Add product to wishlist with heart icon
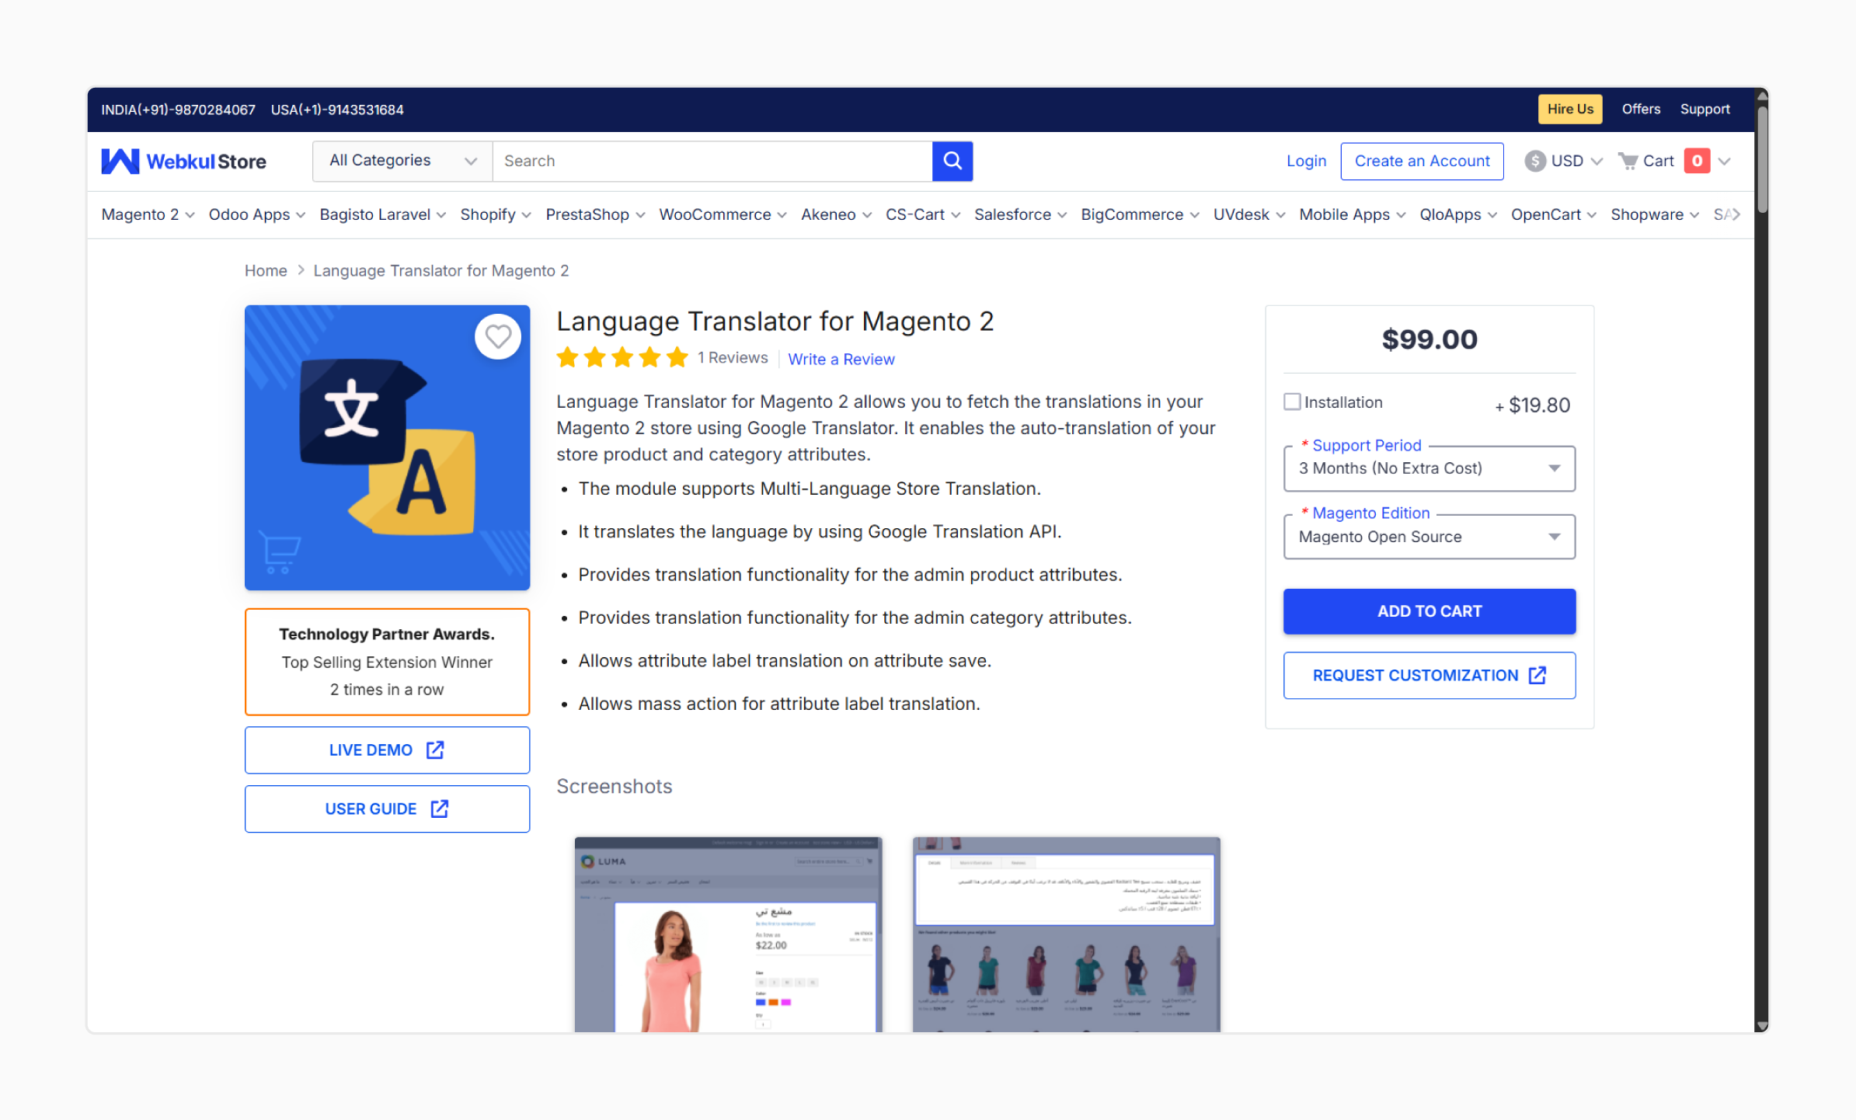 pyautogui.click(x=498, y=337)
